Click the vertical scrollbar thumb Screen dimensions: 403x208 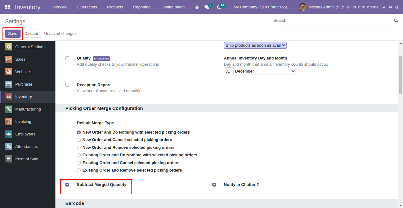tap(401, 75)
